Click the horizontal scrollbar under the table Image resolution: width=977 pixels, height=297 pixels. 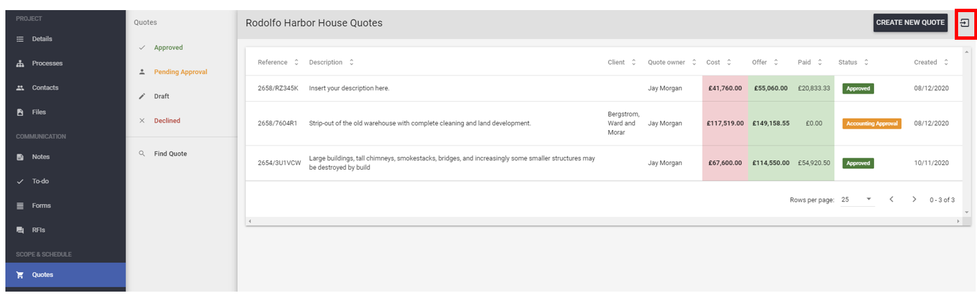click(x=604, y=221)
